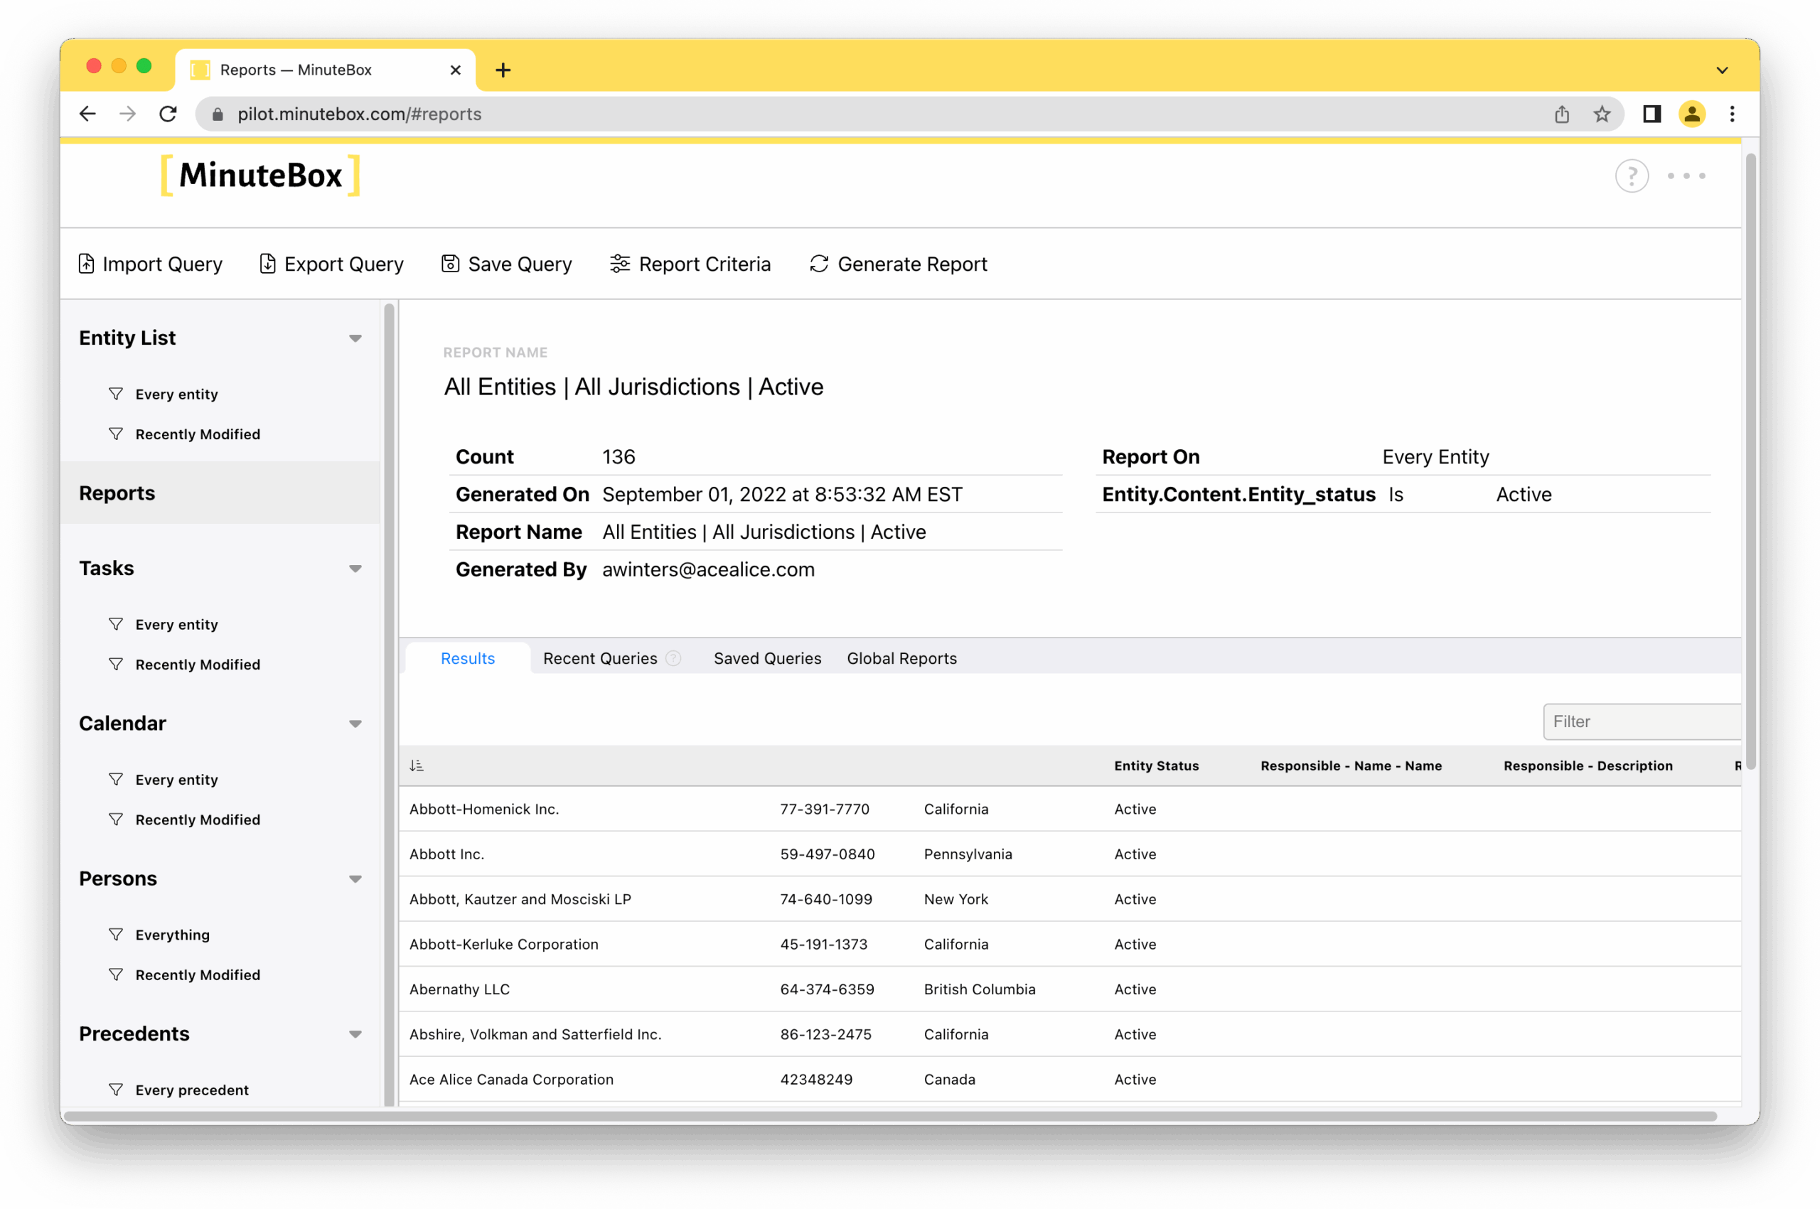Click the Export Query icon
1820x1209 pixels.
[x=267, y=264]
